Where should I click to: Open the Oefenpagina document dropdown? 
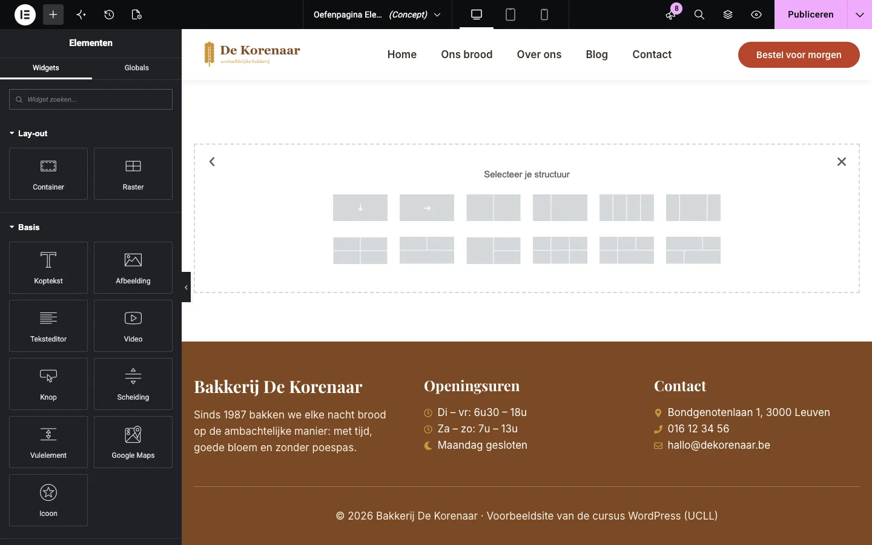click(377, 15)
